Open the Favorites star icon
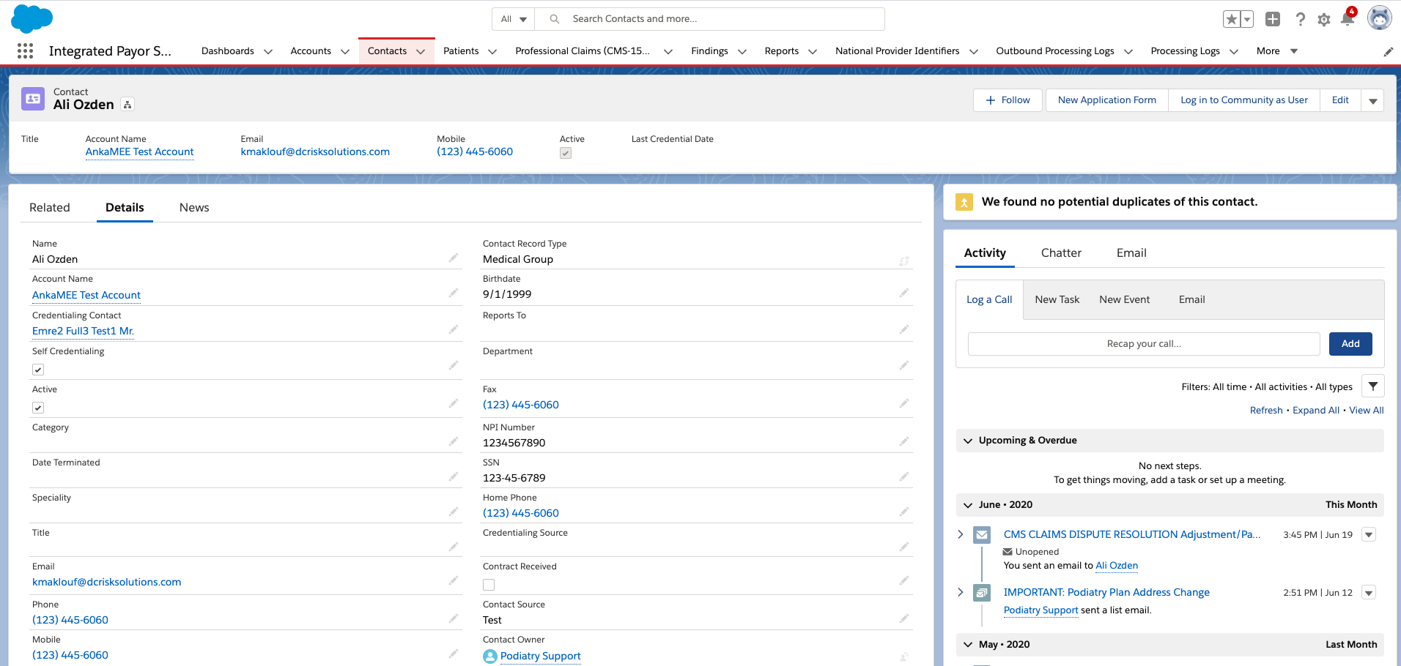1401x666 pixels. pos(1231,19)
